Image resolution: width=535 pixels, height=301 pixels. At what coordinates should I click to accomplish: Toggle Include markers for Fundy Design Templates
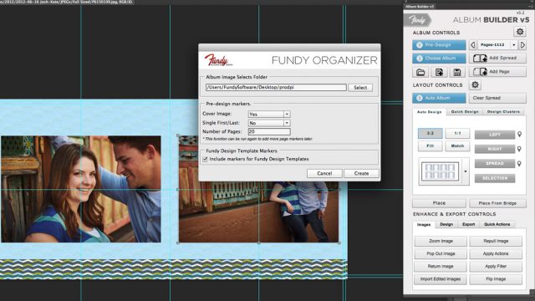(205, 159)
